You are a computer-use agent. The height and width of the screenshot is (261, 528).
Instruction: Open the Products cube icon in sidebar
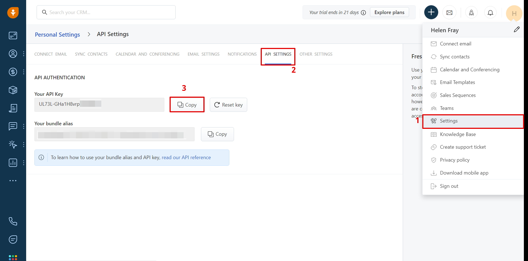point(13,90)
